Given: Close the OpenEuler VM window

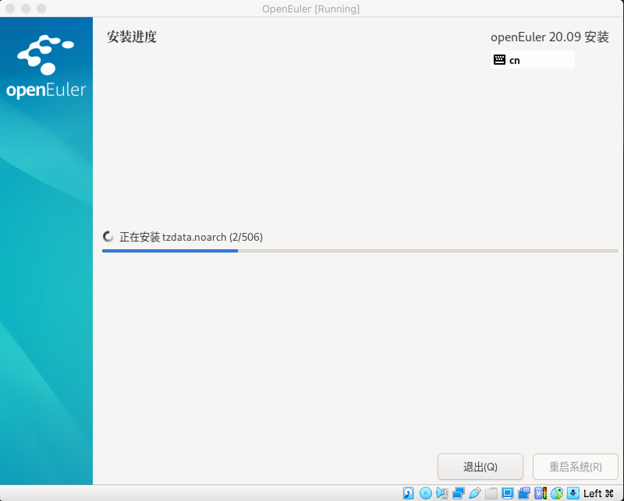Looking at the screenshot, I should pyautogui.click(x=10, y=8).
